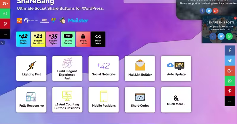Click the WPML.org logo
The height and width of the screenshot is (124, 237).
point(31,20)
